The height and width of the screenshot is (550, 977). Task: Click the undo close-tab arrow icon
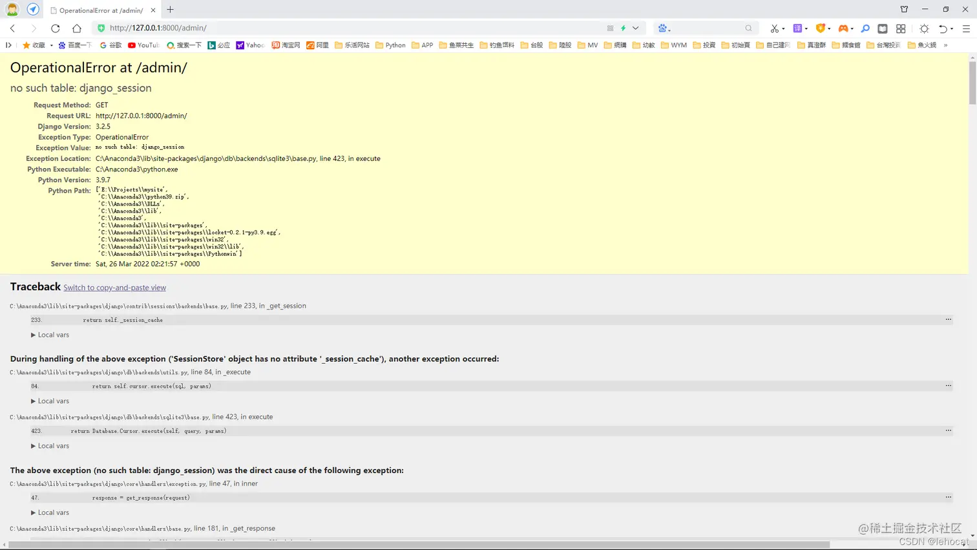(x=943, y=28)
